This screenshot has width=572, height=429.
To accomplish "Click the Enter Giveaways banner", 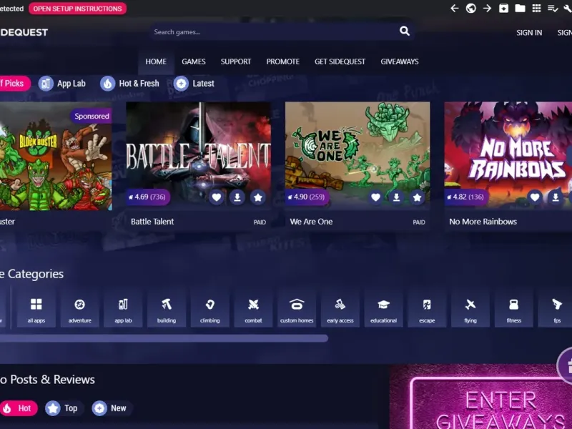I will [480, 397].
